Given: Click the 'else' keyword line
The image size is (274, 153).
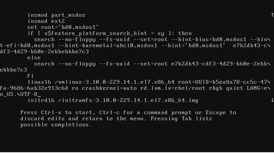Looking at the screenshot, I should click(x=34, y=58).
